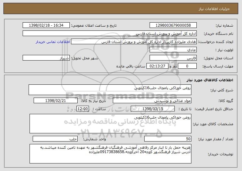Click the جزئیات اطلاعات نیاز header title
This screenshot has width=242, height=171.
(x=214, y=9)
